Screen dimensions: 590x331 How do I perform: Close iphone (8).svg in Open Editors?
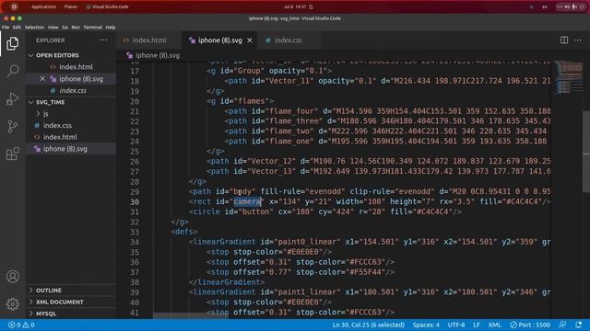pos(42,78)
